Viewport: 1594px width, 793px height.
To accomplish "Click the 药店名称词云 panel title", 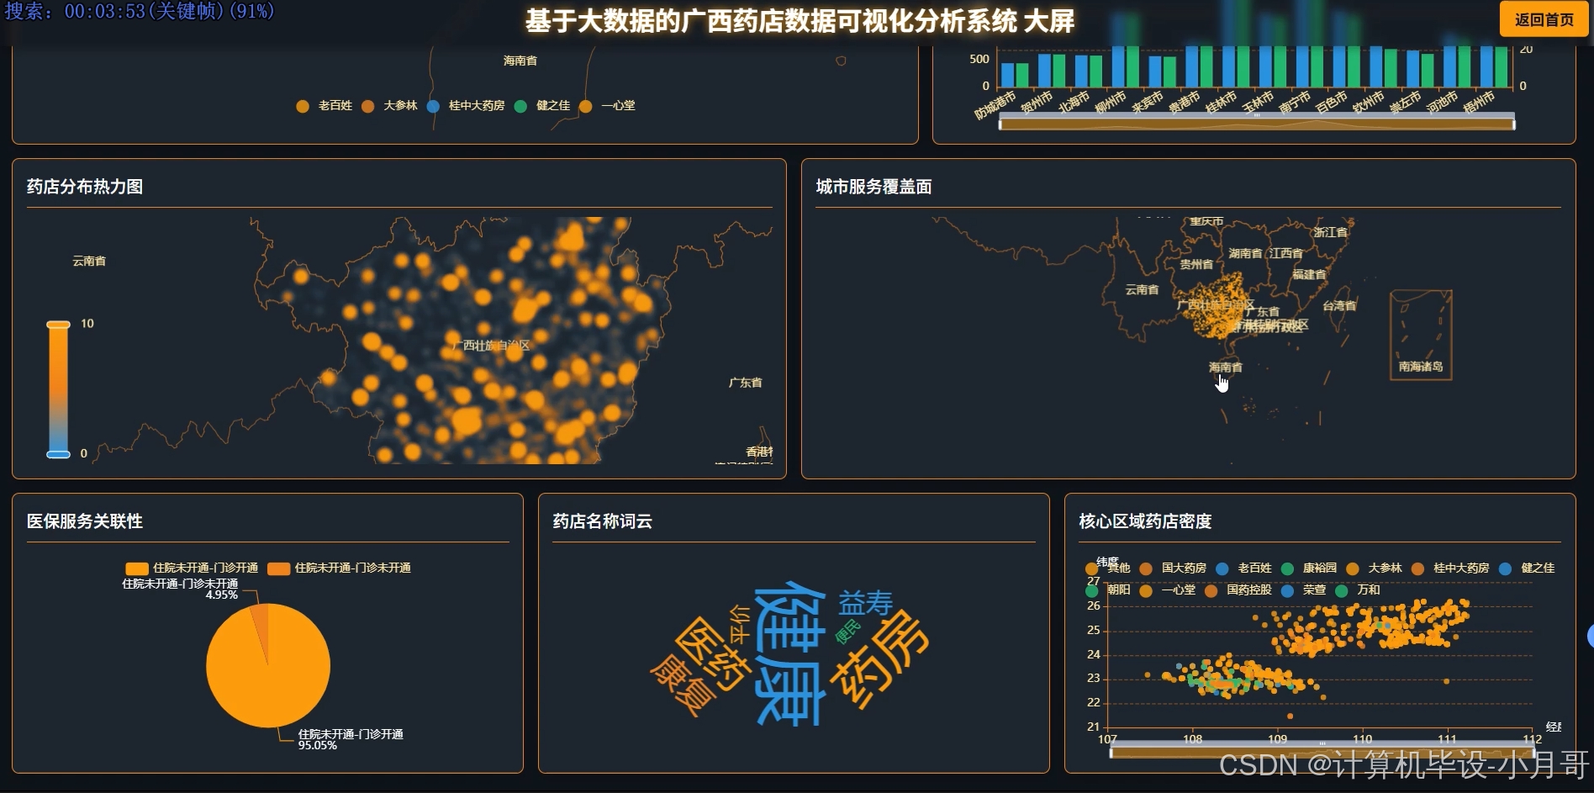I will tap(603, 521).
